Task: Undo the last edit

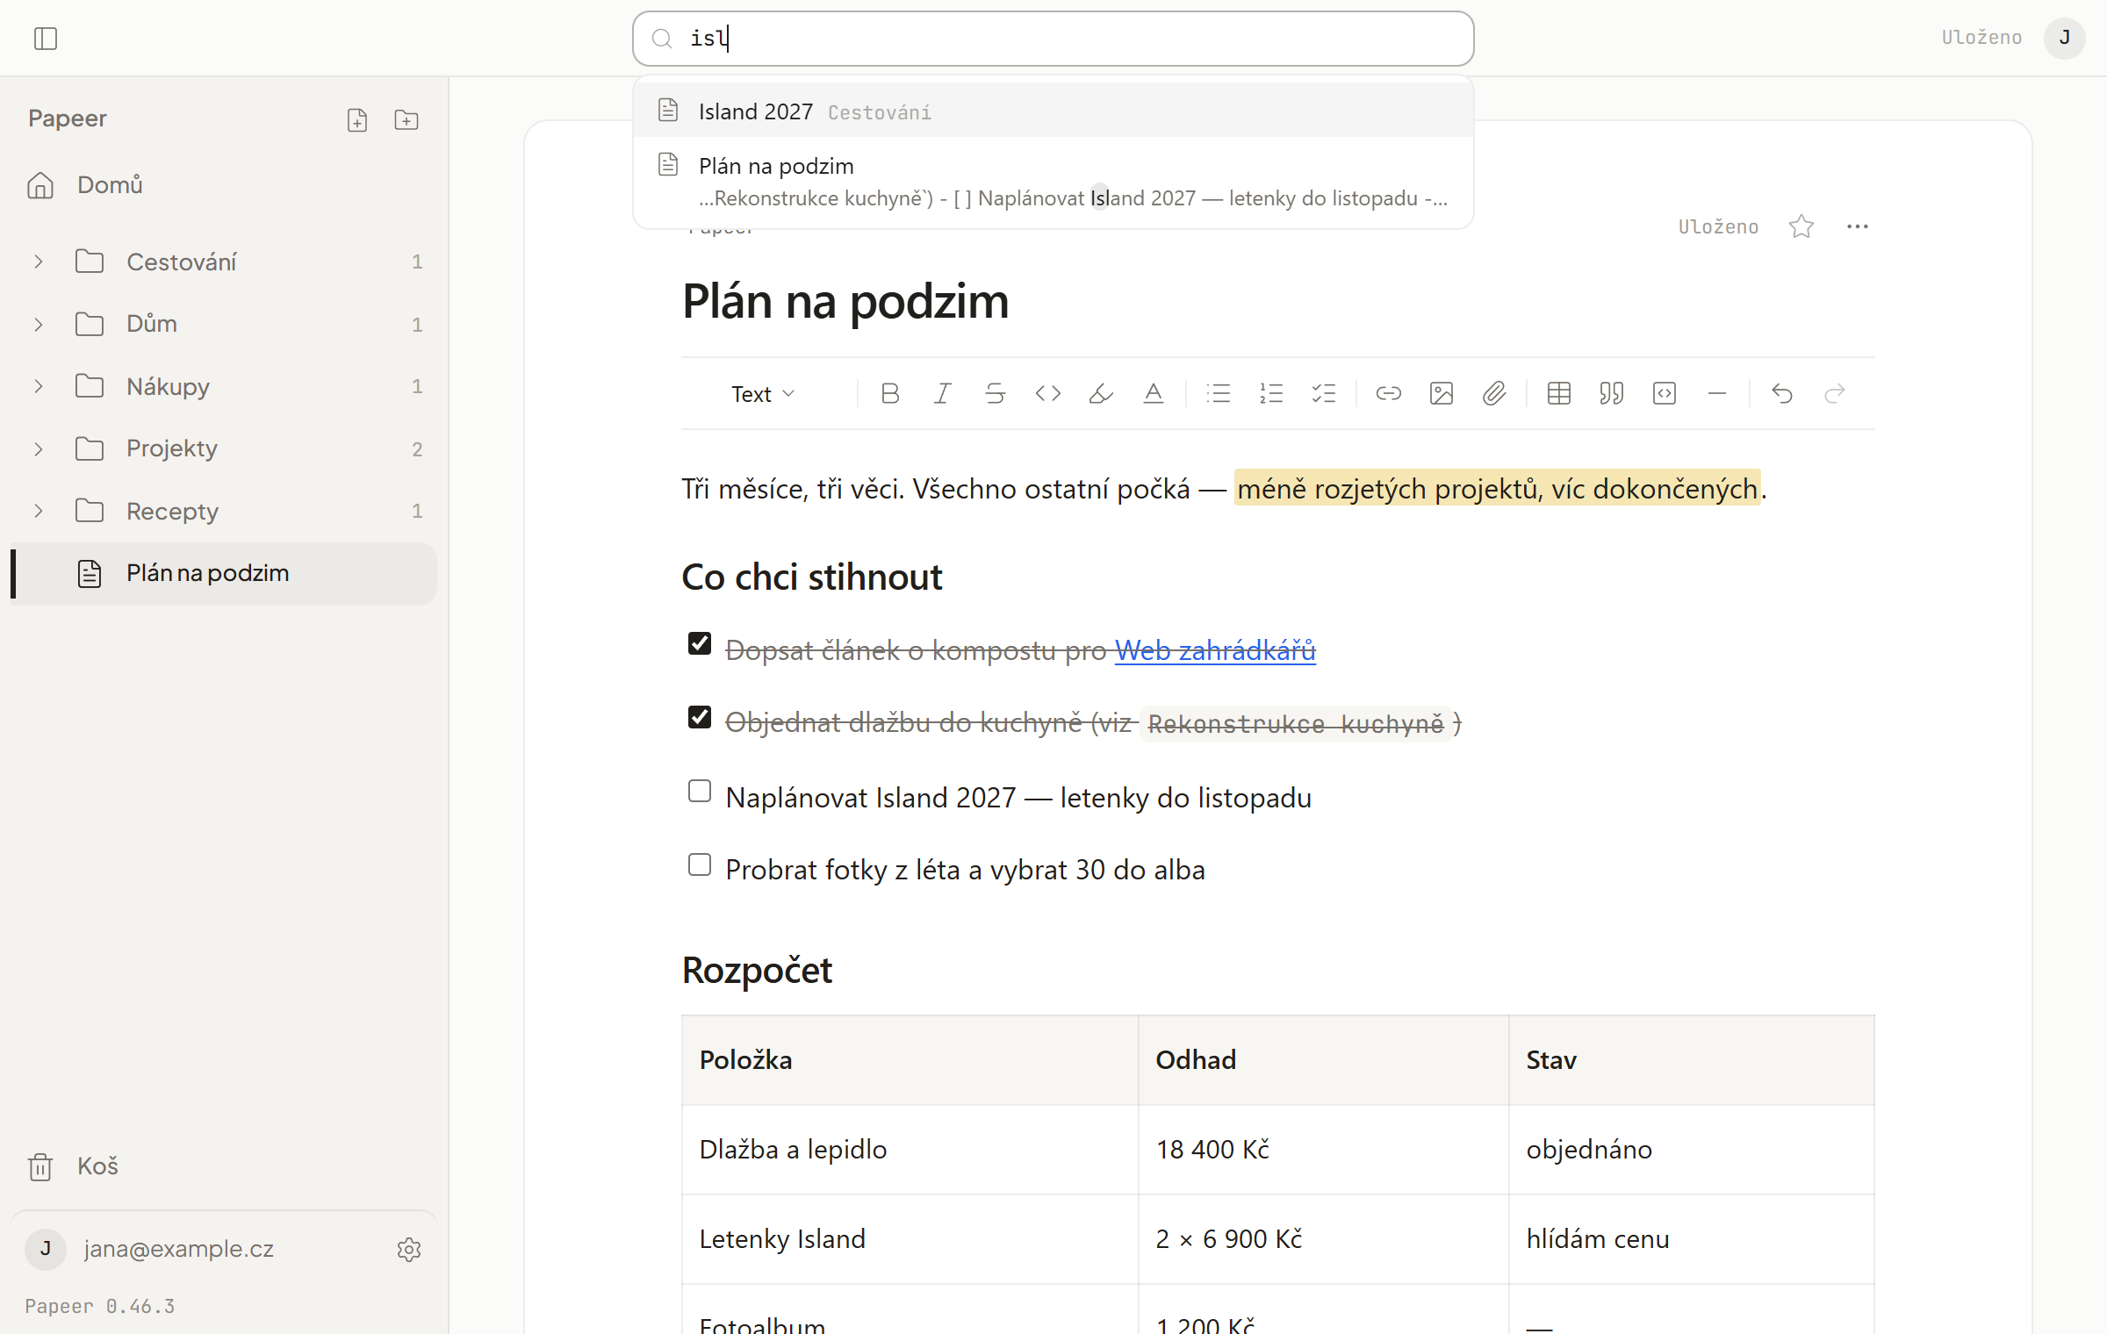Action: click(x=1782, y=394)
